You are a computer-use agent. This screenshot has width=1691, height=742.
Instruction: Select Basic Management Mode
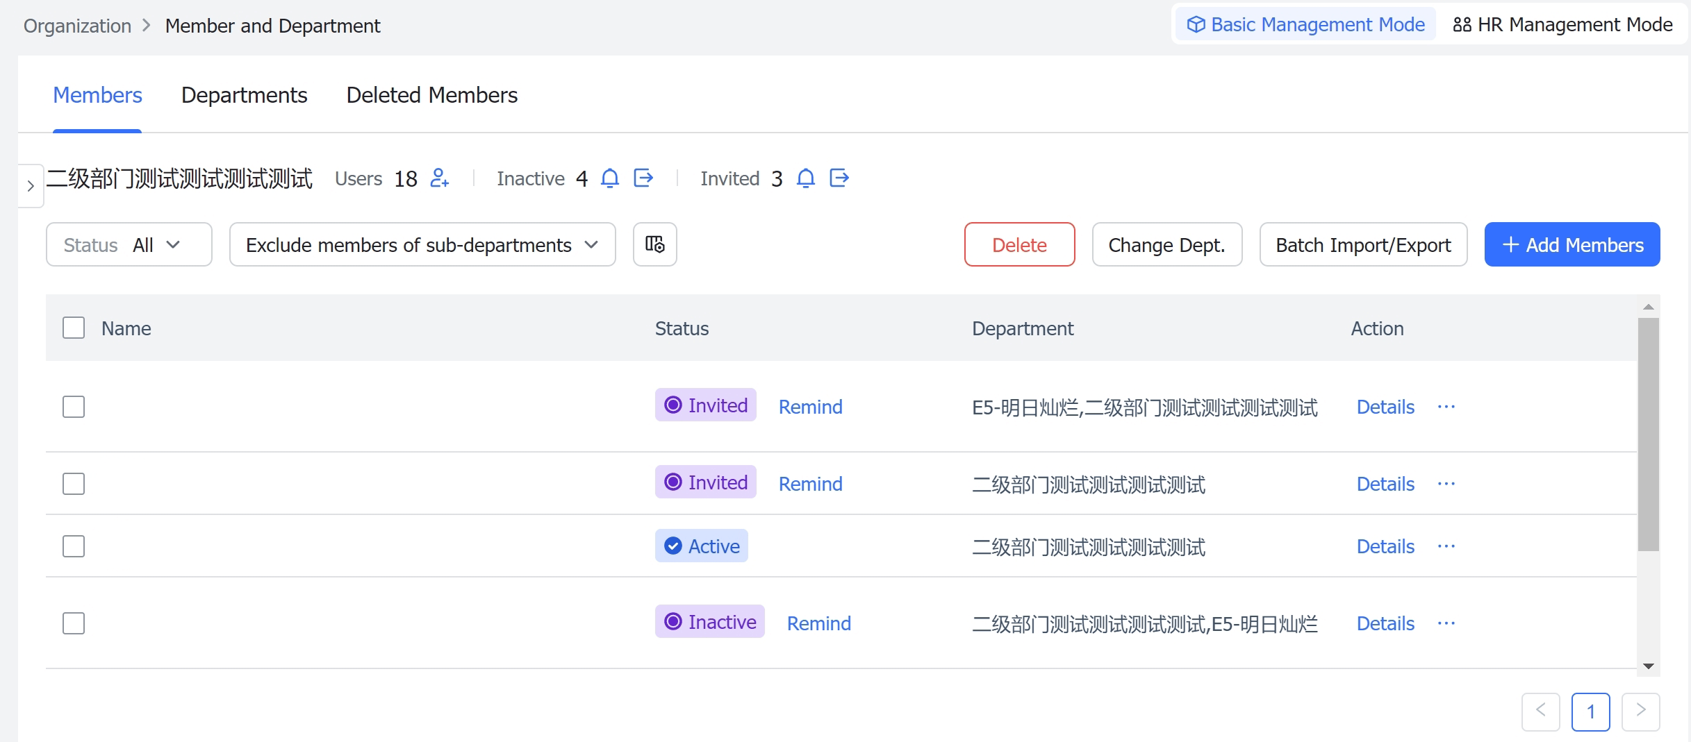click(1306, 24)
